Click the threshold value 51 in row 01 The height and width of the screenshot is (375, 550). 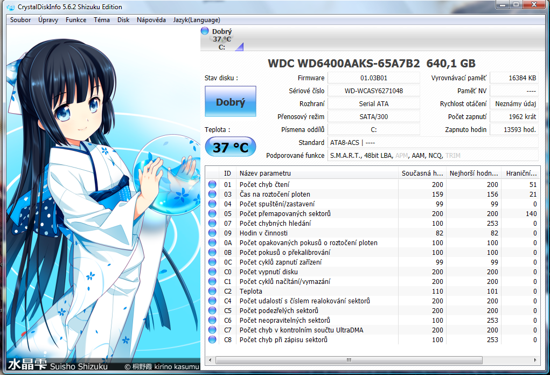(x=533, y=184)
